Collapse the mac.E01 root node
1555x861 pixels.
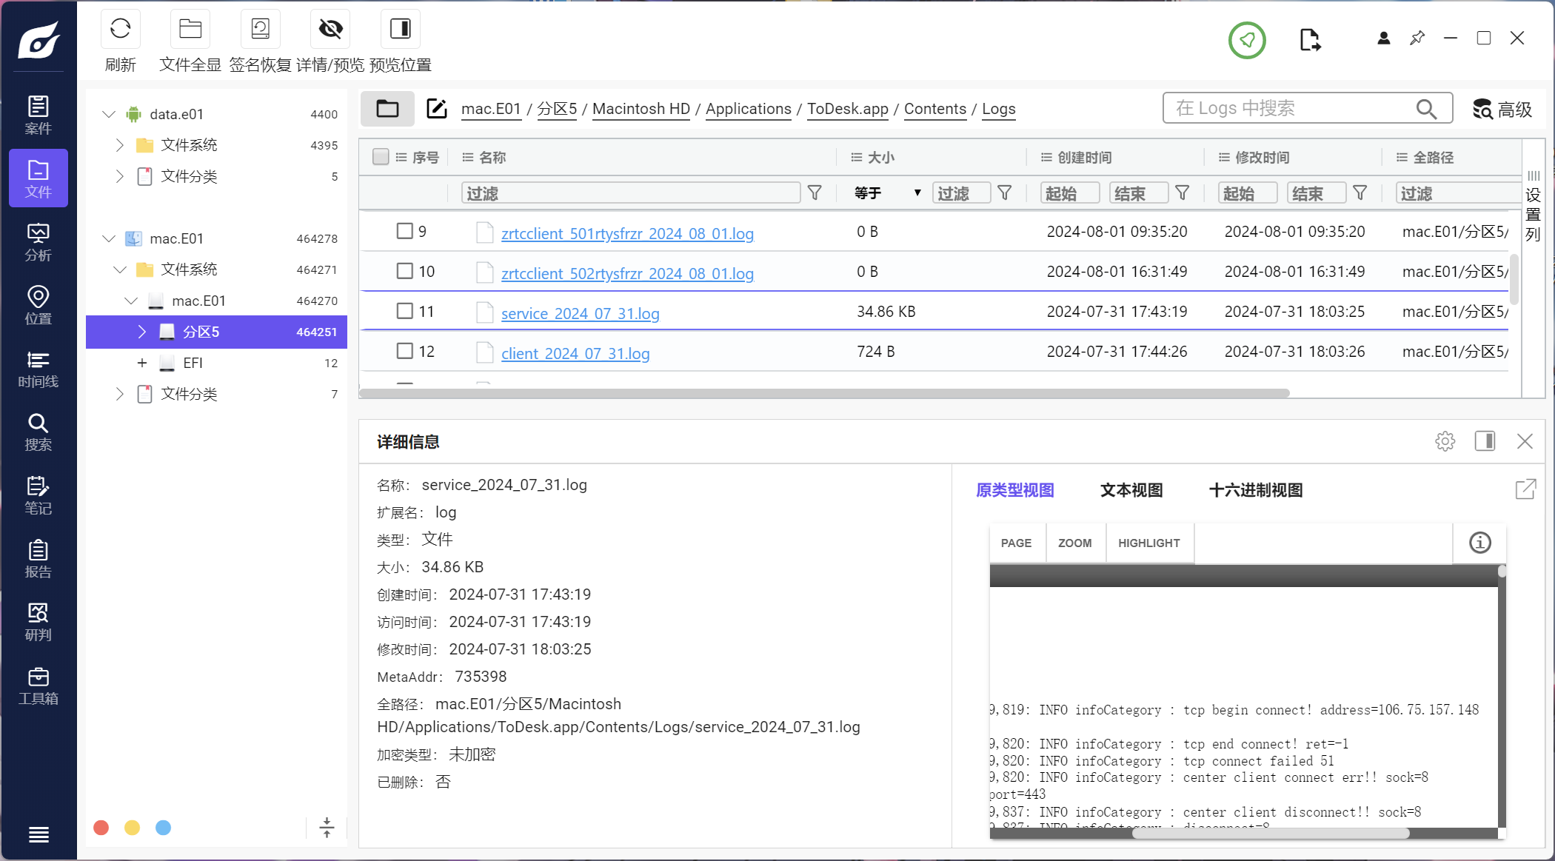[109, 238]
